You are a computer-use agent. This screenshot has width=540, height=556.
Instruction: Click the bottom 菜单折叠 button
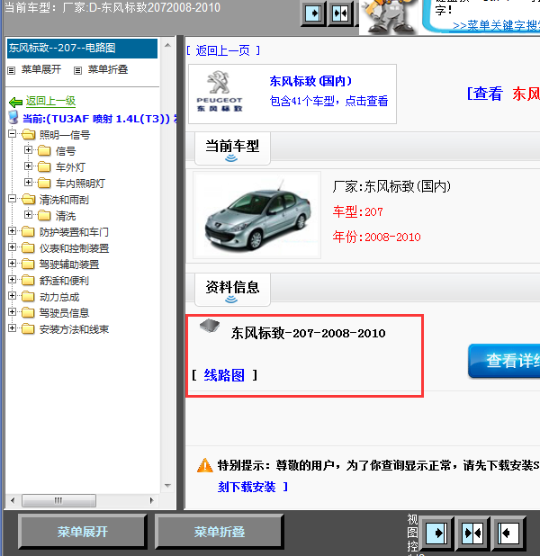pos(220,532)
